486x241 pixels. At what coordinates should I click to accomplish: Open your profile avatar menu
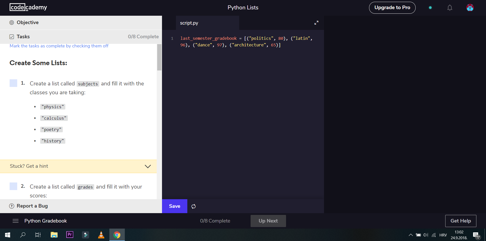coord(470,8)
